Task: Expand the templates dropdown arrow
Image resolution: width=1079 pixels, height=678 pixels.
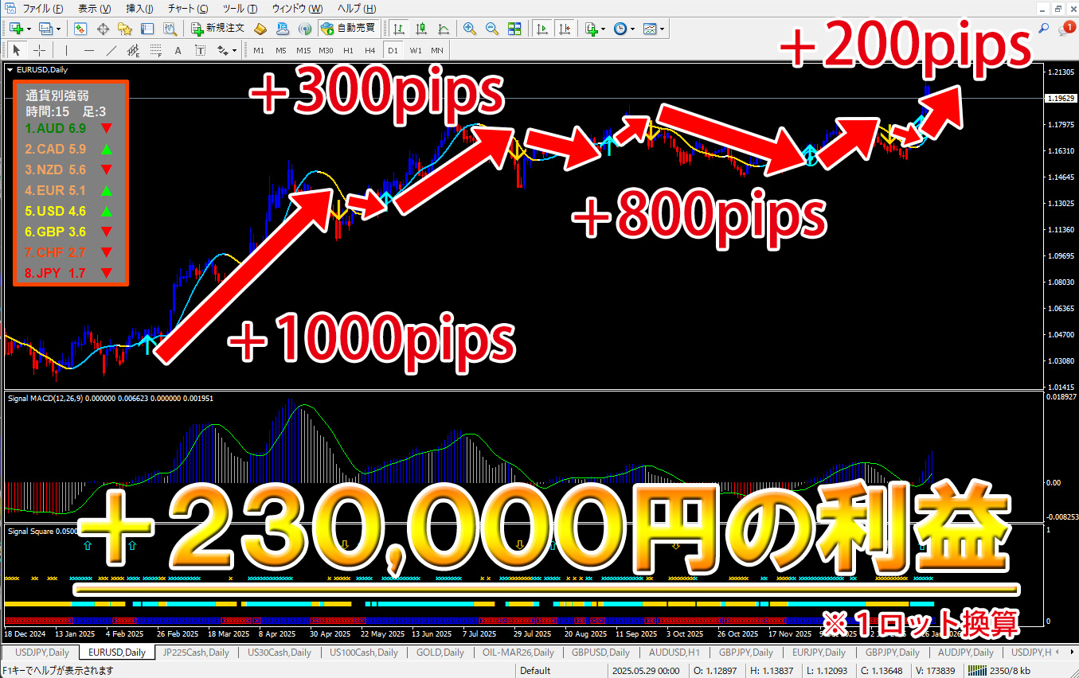Action: (x=662, y=29)
